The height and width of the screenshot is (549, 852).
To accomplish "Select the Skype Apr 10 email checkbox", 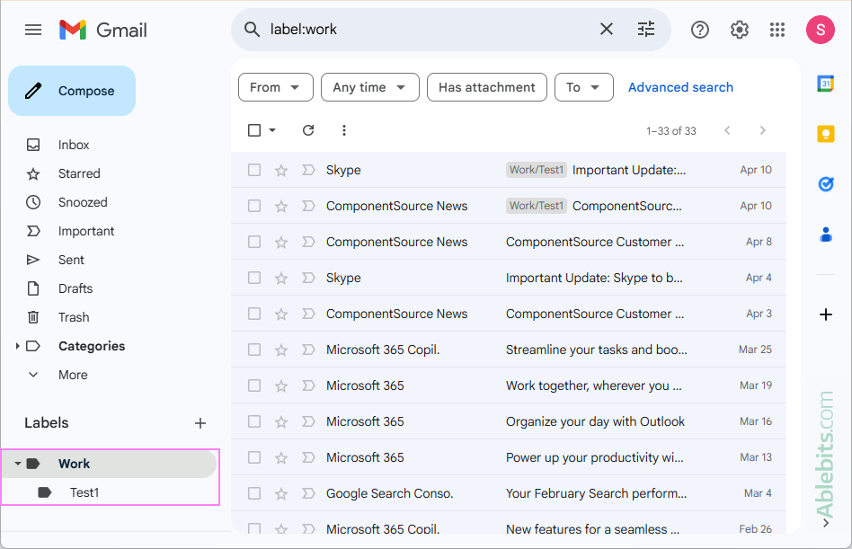I will 253,170.
